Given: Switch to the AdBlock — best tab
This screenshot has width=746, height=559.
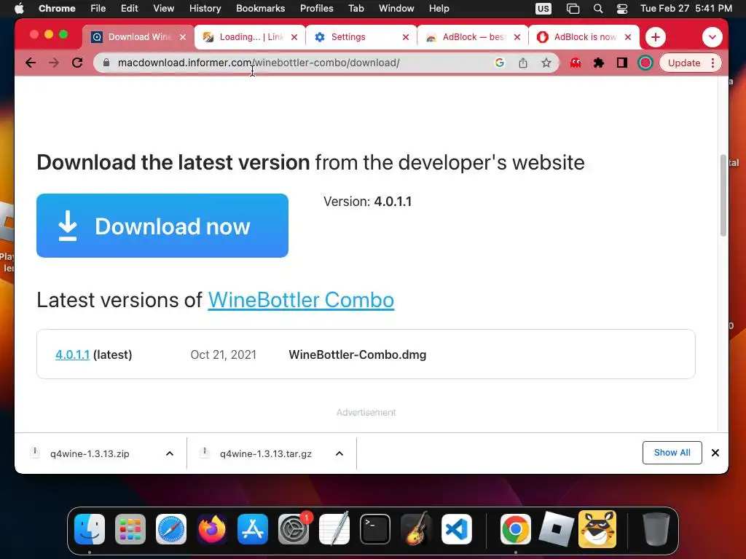Looking at the screenshot, I should 474,37.
